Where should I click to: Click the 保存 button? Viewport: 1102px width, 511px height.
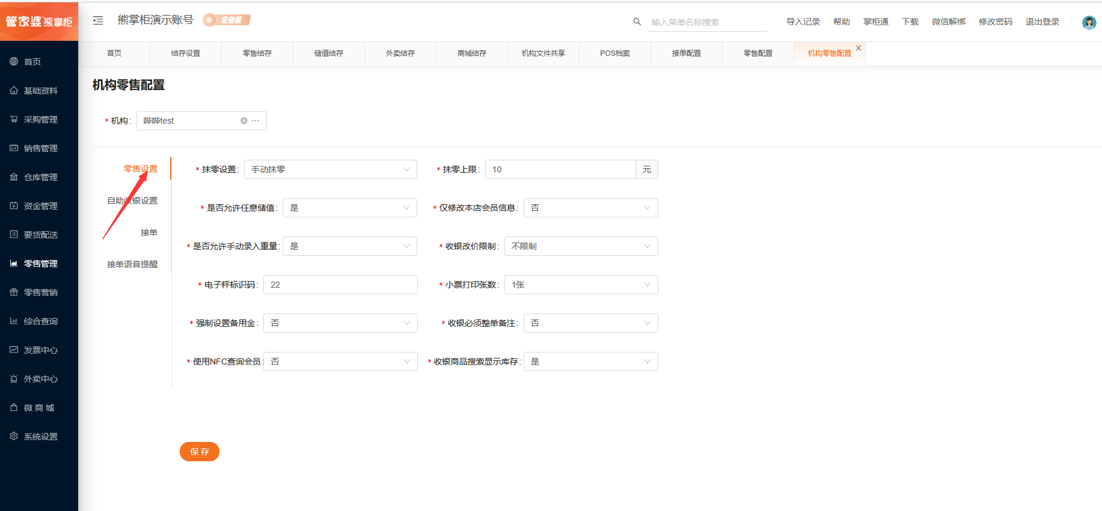[200, 452]
